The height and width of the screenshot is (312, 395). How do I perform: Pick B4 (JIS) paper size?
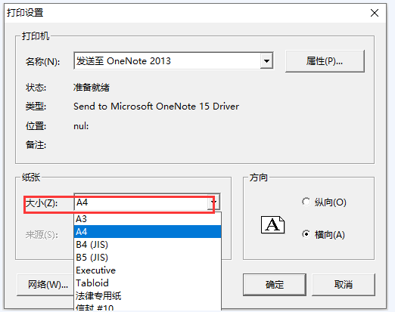coord(148,245)
